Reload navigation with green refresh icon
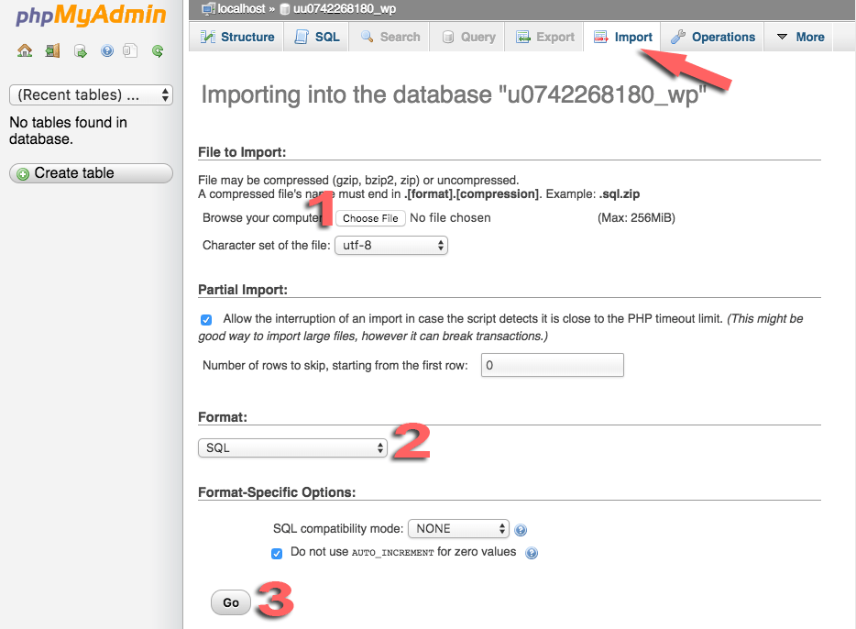 click(158, 51)
